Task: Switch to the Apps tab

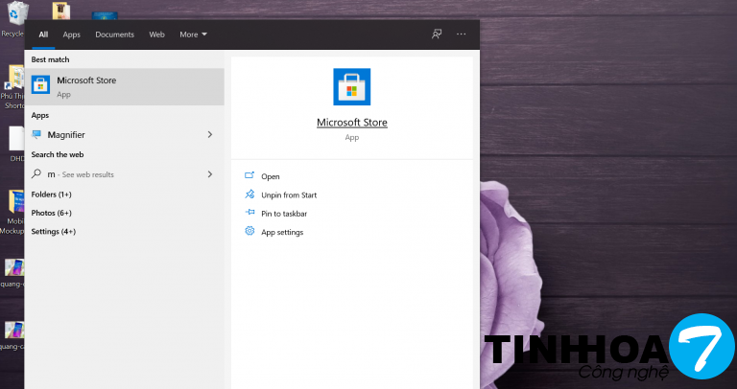Action: tap(72, 34)
